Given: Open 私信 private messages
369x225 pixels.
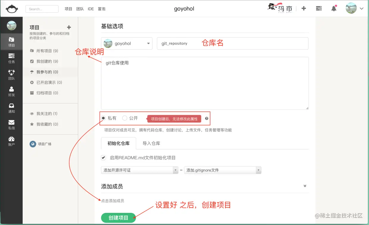Looking at the screenshot, I should pyautogui.click(x=12, y=124).
